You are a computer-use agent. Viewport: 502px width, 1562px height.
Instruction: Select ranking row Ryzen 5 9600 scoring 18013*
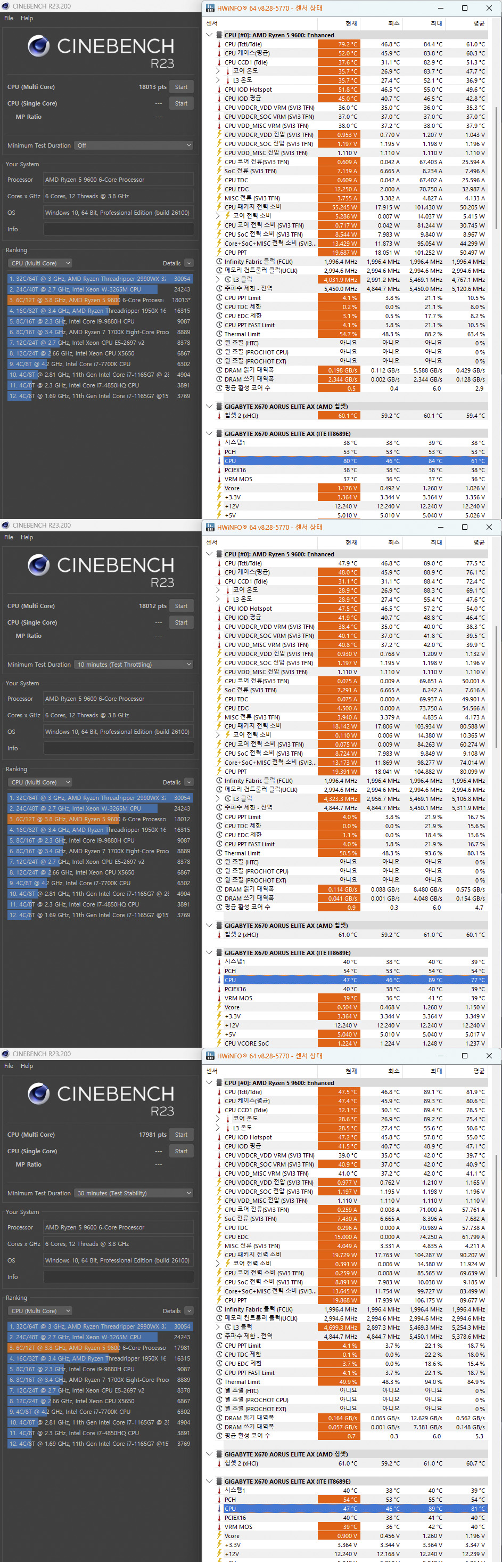pyautogui.click(x=100, y=300)
